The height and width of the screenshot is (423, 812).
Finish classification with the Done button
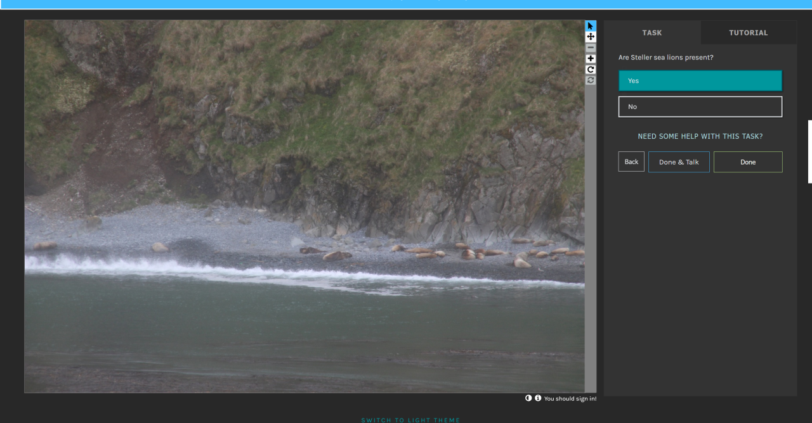[x=748, y=162]
